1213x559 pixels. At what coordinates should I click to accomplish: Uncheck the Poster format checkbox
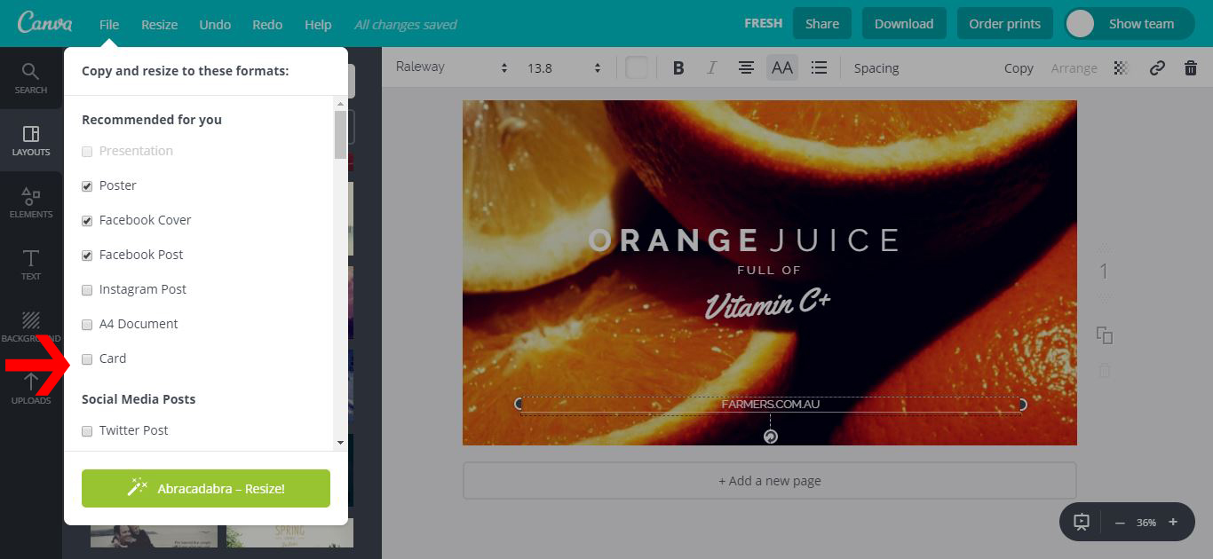87,185
